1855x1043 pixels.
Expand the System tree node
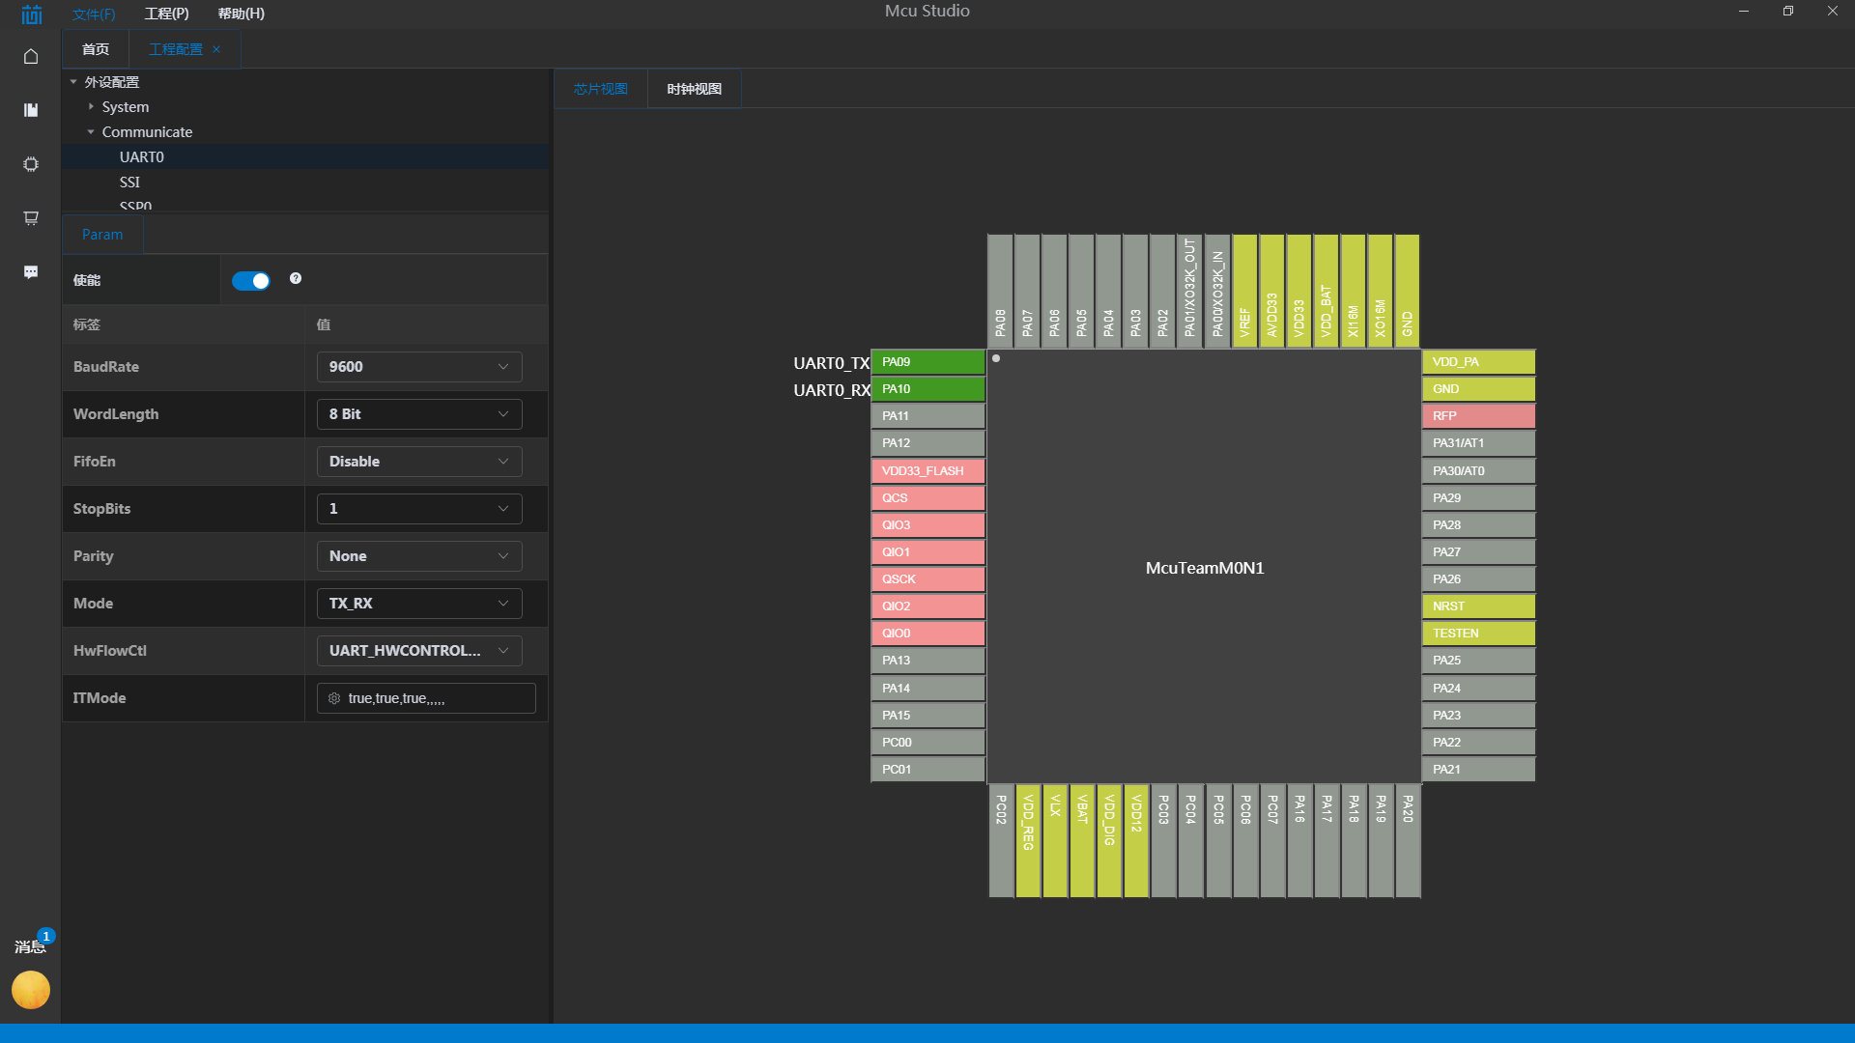pos(91,107)
